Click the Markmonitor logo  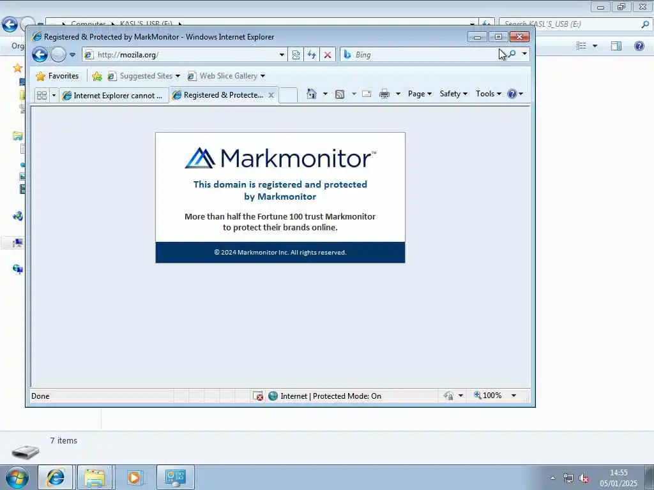(280, 158)
